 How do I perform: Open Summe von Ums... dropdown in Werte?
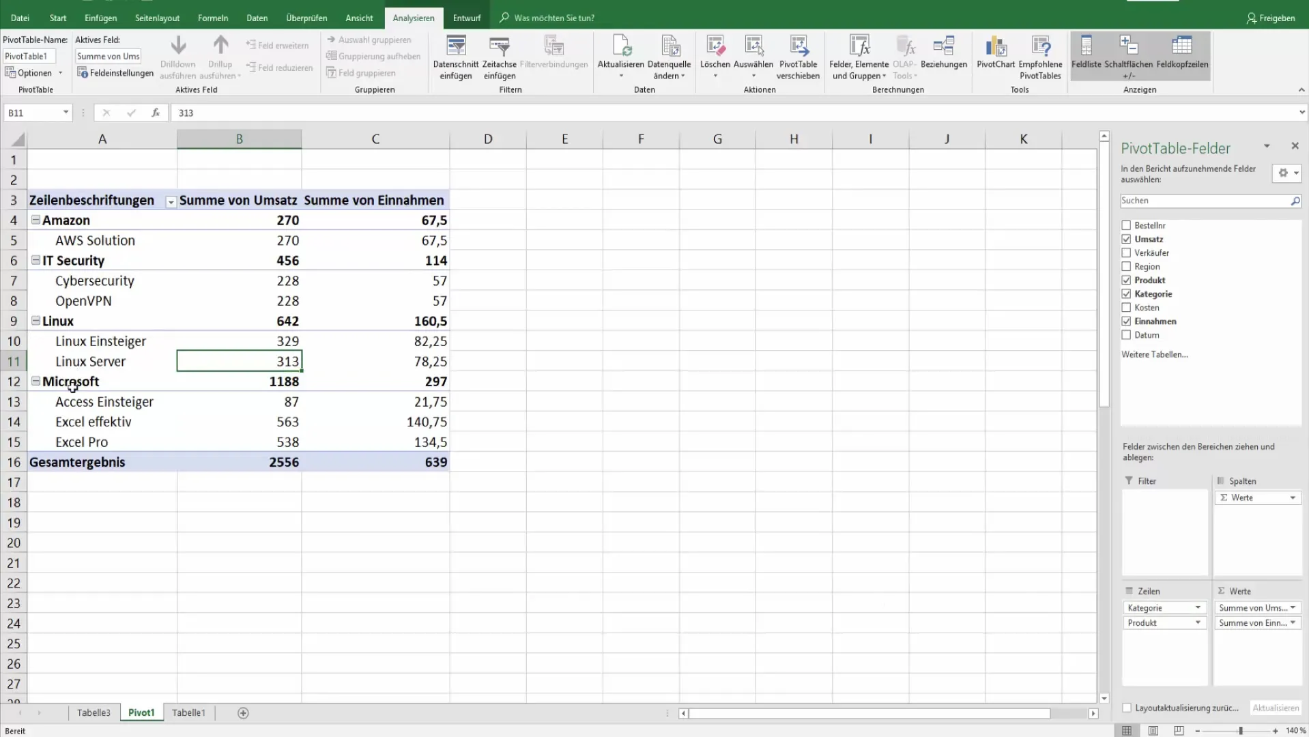[x=1293, y=608]
